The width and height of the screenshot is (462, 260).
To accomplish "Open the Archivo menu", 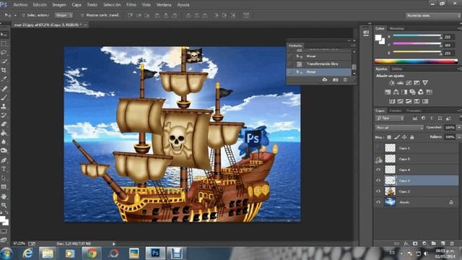I will (20, 5).
